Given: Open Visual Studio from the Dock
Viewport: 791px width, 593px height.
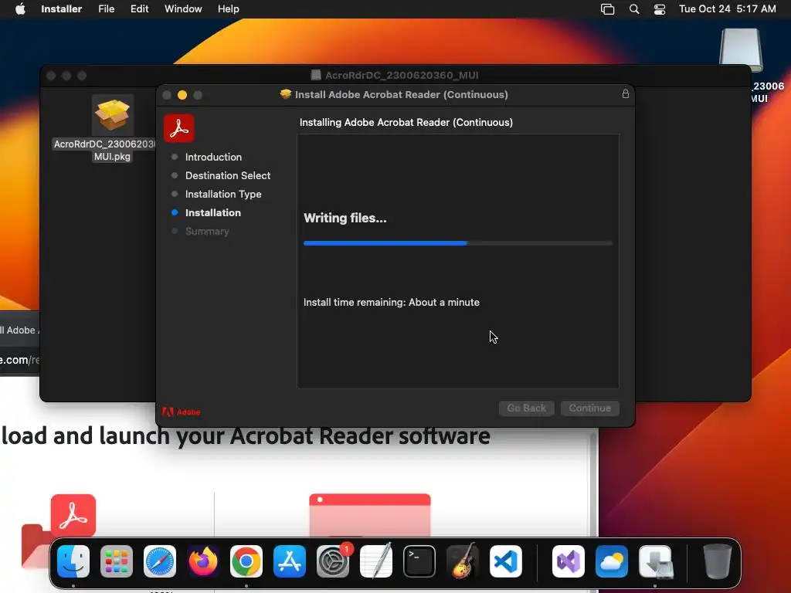Looking at the screenshot, I should [569, 561].
